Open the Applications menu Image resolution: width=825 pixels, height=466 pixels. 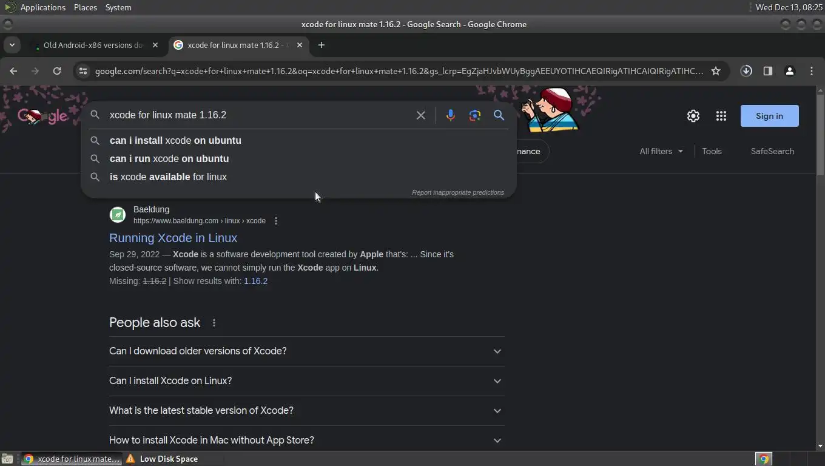click(x=42, y=7)
